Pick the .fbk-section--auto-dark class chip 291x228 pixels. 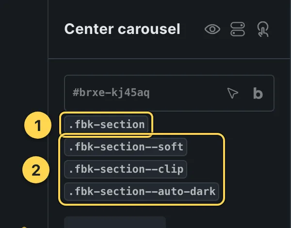142,192
